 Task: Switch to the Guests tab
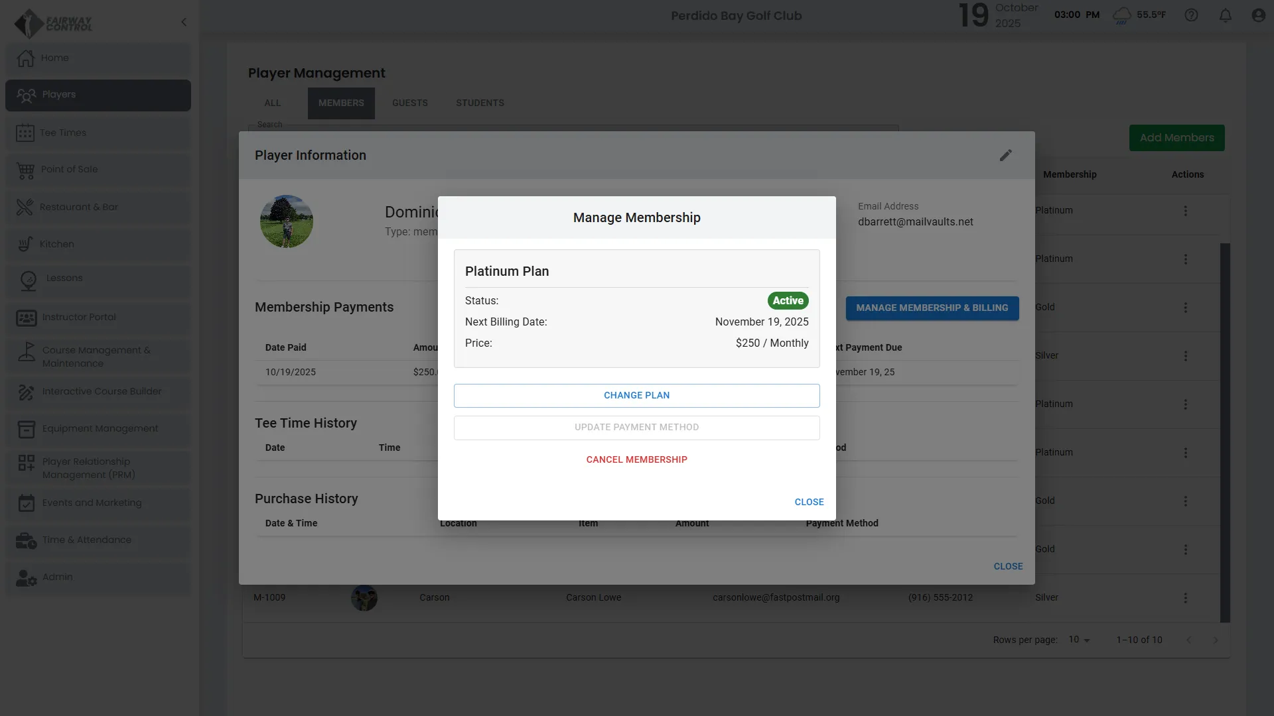409,103
